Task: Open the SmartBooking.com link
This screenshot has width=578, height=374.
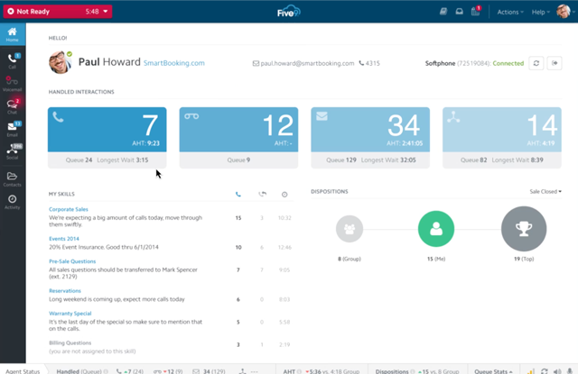Action: pos(174,63)
